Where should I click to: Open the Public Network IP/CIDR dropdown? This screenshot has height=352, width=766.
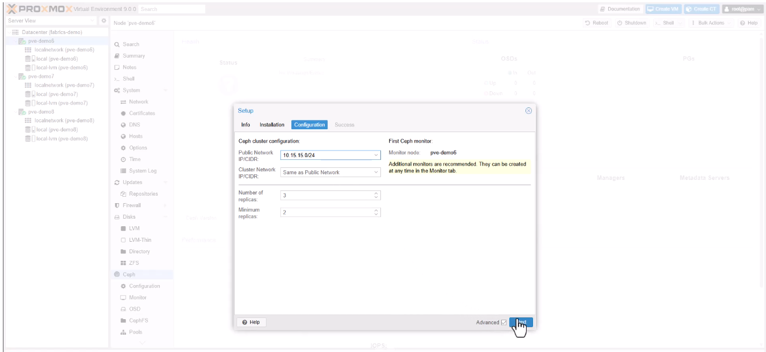(376, 155)
